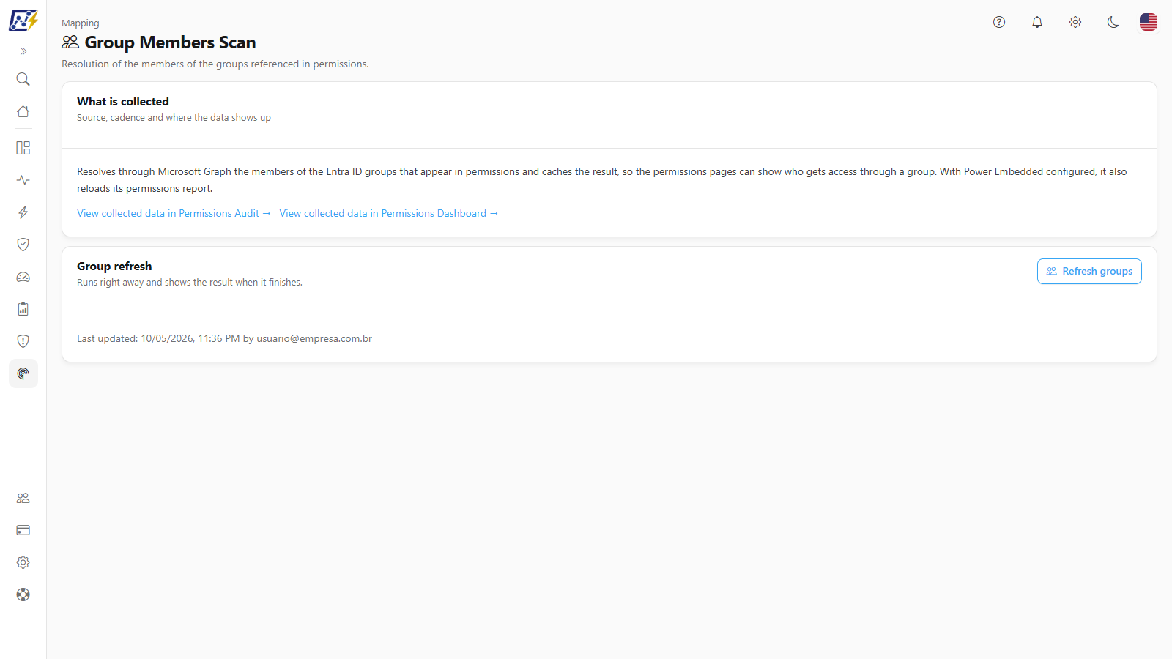
Task: Open the notifications bell
Action: coord(1037,22)
